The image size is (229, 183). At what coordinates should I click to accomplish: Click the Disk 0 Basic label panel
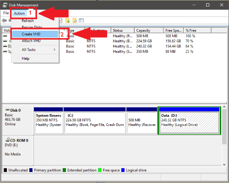pos(18,120)
